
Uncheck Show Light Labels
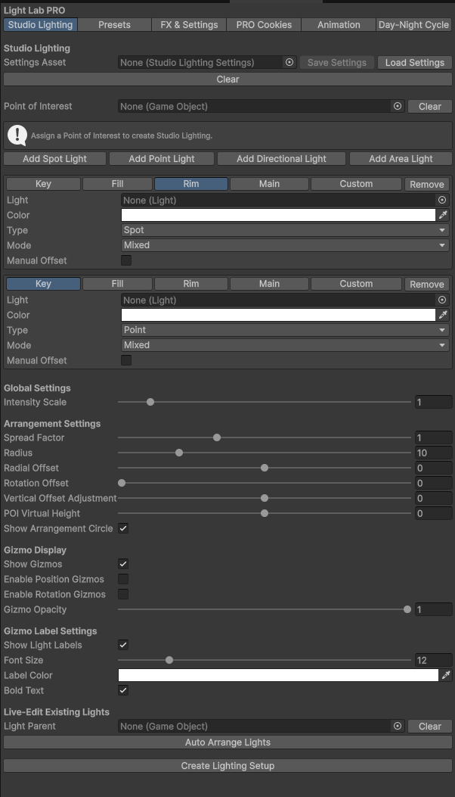click(123, 645)
